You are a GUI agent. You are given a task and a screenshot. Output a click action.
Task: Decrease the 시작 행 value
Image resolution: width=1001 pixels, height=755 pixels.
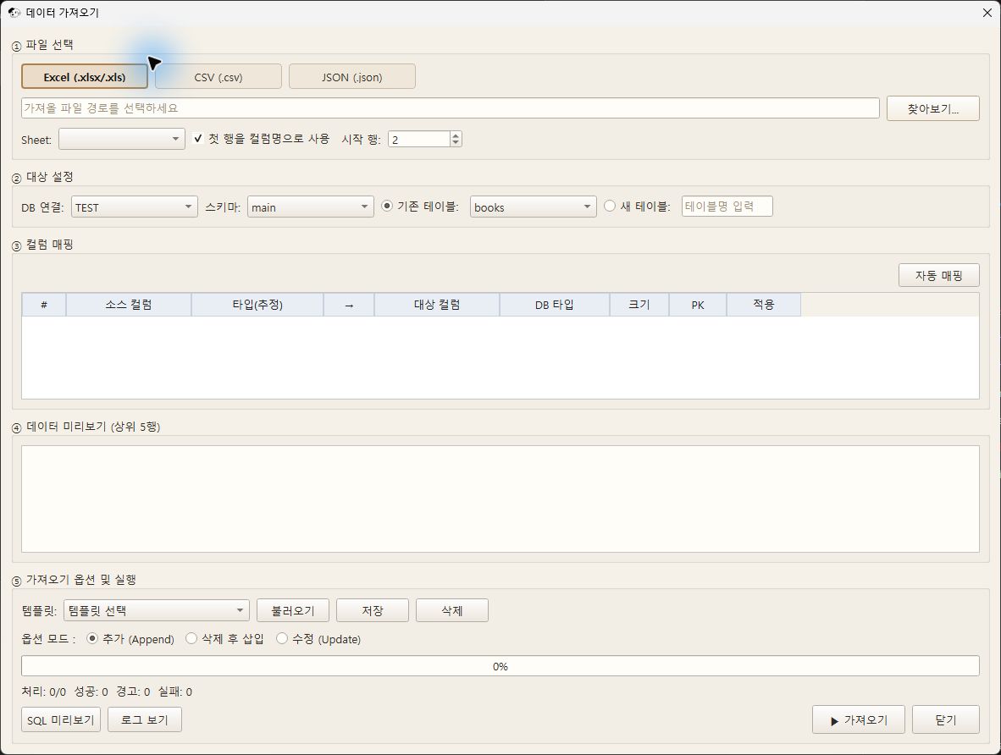click(455, 143)
